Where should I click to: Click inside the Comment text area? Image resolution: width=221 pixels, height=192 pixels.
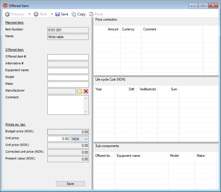pyautogui.click(x=65, y=105)
